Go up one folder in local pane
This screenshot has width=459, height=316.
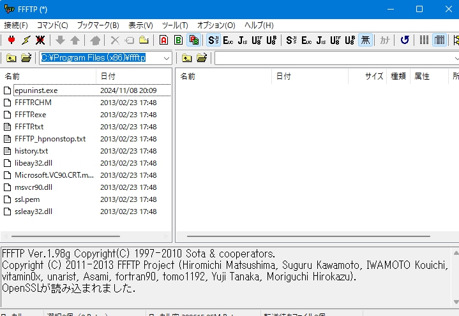click(11, 58)
